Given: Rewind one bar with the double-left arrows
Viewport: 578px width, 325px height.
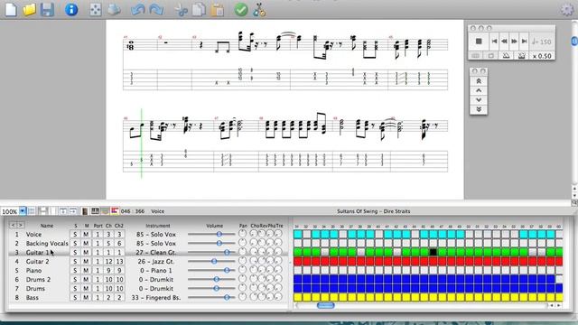Looking at the screenshot, I should tap(504, 42).
